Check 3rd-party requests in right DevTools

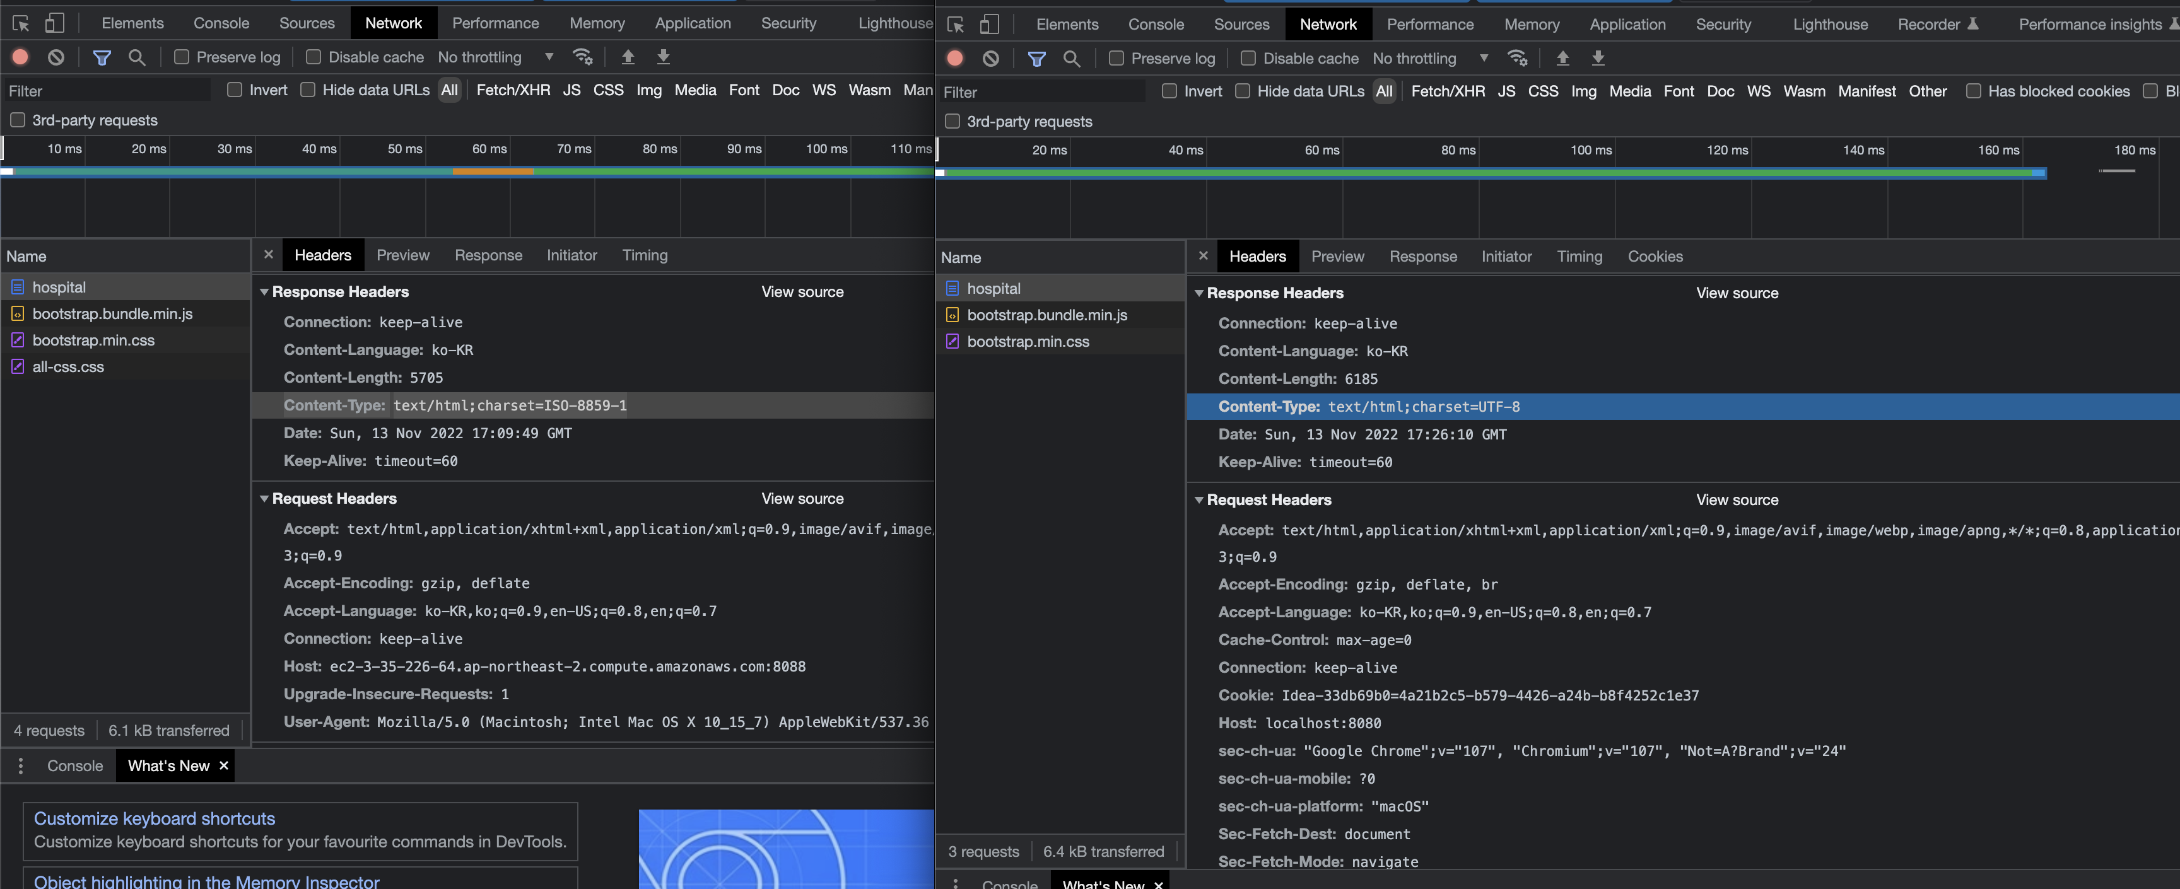click(952, 122)
